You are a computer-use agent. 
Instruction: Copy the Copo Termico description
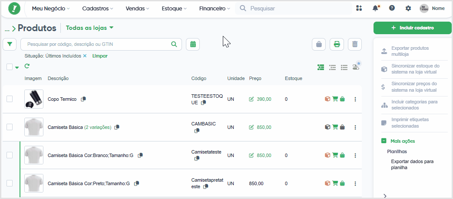[83, 99]
